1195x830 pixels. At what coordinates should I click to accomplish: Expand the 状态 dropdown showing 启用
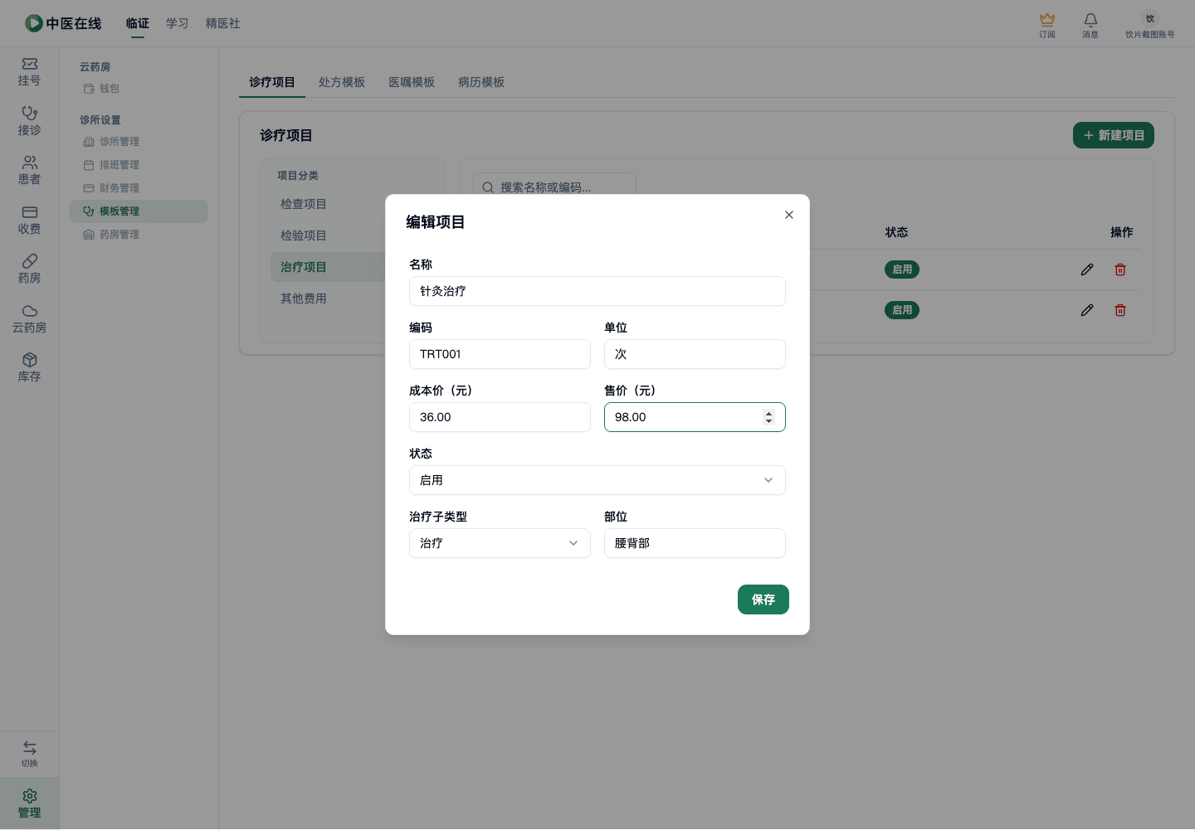597,480
